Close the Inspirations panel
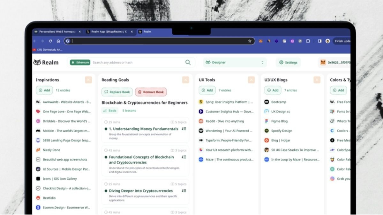Image resolution: width=383 pixels, height=215 pixels. click(88, 80)
